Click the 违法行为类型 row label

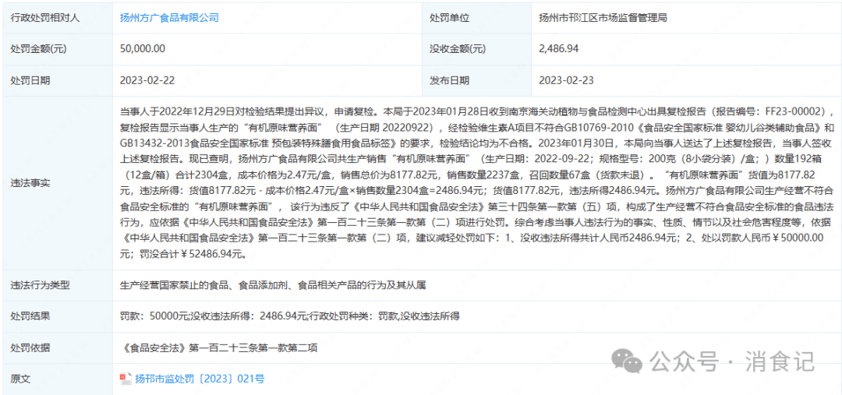[x=40, y=284]
